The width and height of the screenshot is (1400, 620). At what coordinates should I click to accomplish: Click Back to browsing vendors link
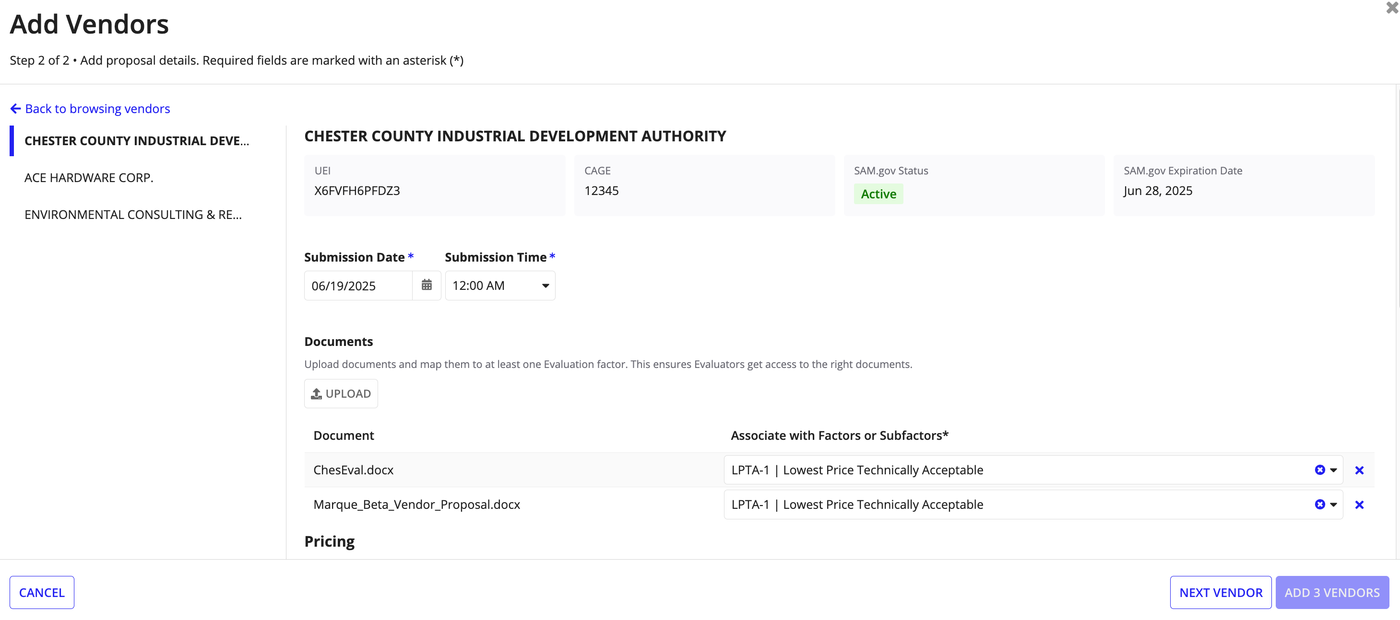click(97, 109)
